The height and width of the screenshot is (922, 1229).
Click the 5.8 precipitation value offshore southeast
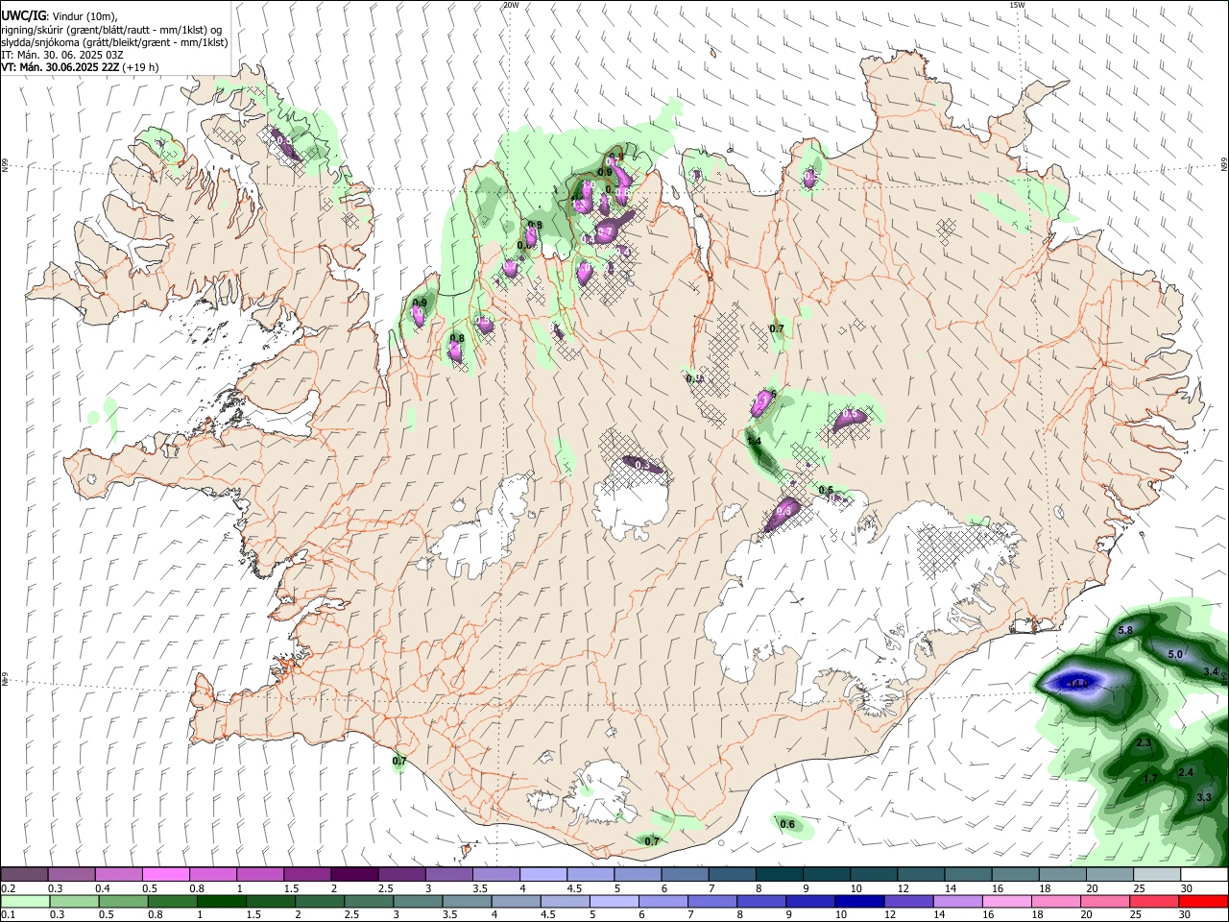(1126, 630)
